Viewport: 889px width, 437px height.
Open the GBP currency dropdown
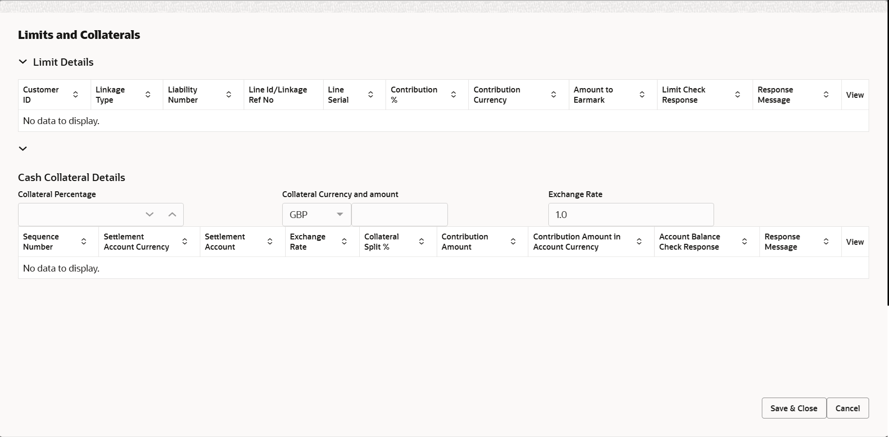coord(340,215)
